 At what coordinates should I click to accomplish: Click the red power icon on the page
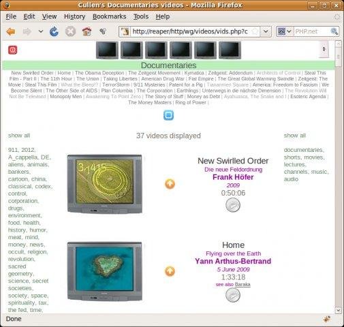point(13,50)
